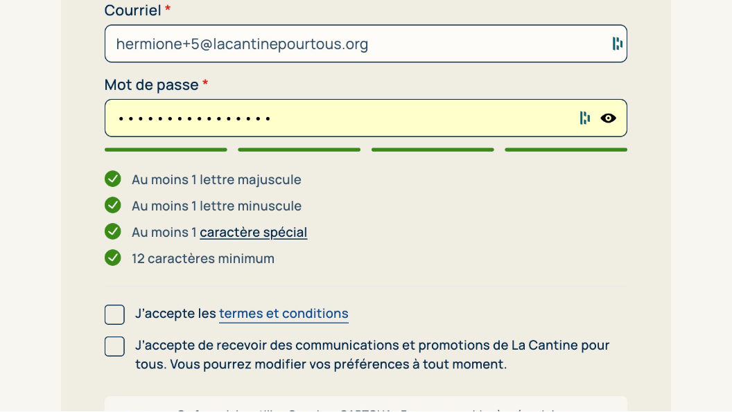Screen dimensions: 732x412
Task: Open the termes et conditions link
Action: (284, 314)
